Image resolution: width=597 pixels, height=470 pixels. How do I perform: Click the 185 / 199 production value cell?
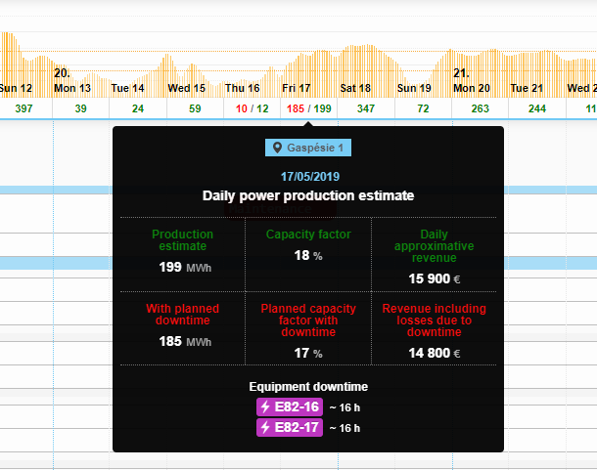click(x=309, y=108)
